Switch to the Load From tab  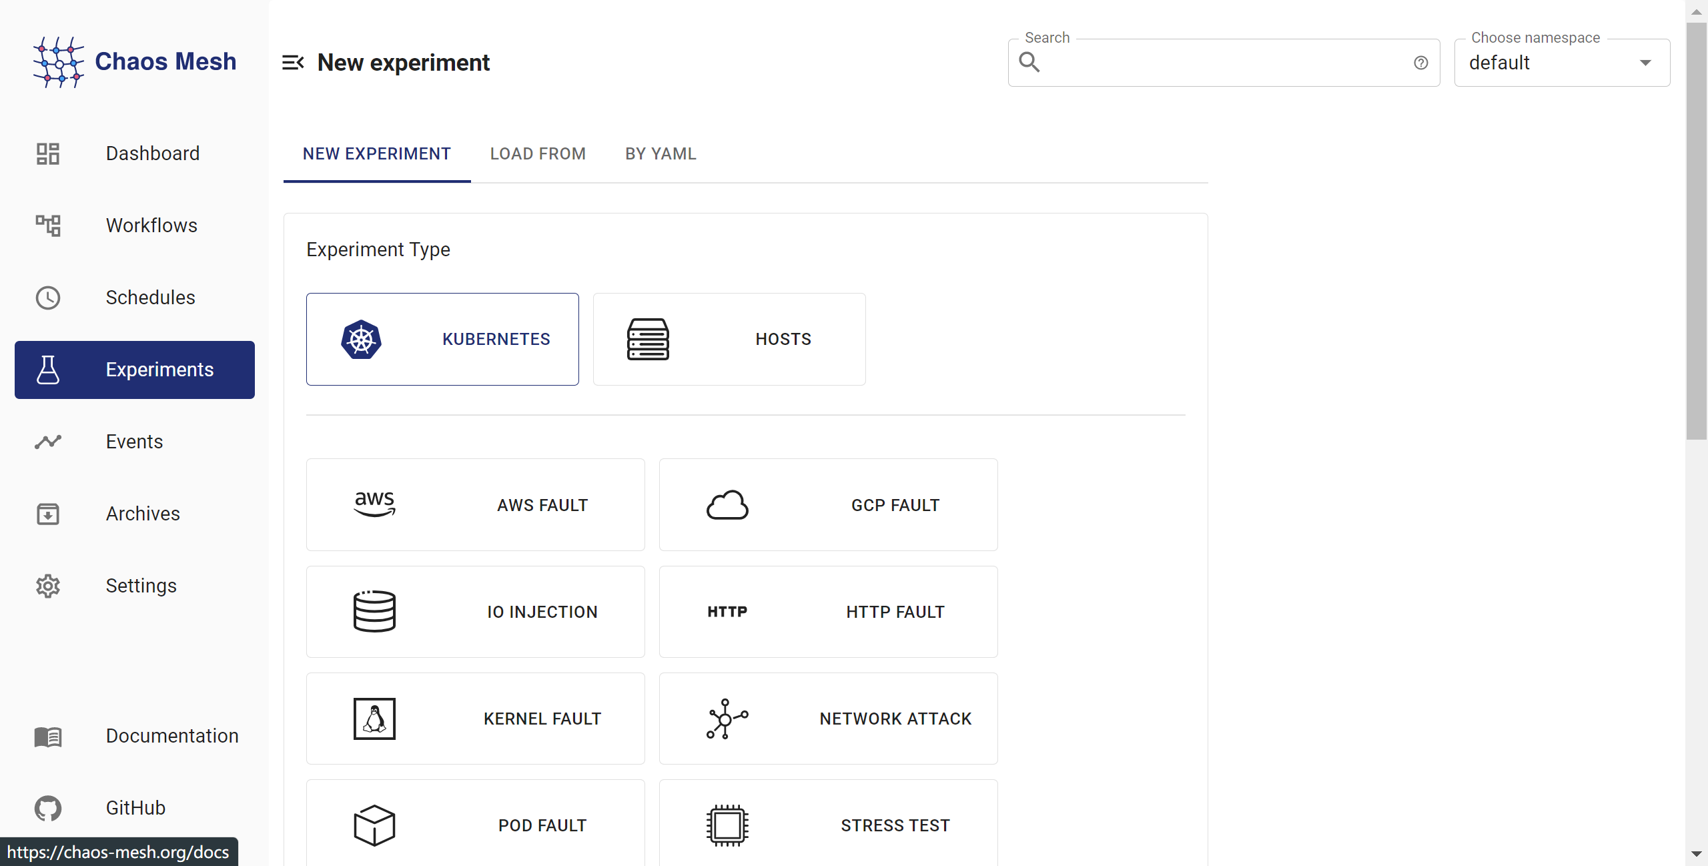[538, 154]
